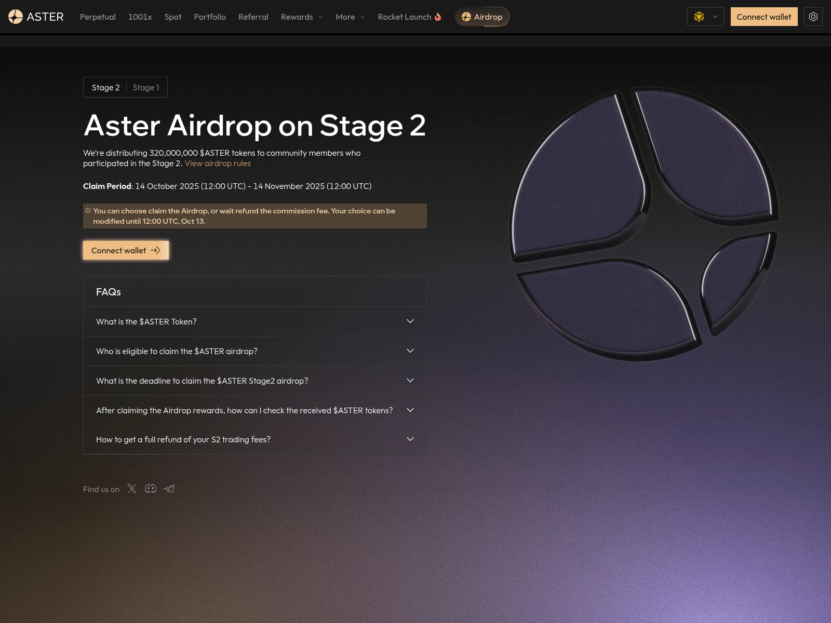The height and width of the screenshot is (623, 831).
Task: Open settings hexagon icon in header
Action: point(813,17)
